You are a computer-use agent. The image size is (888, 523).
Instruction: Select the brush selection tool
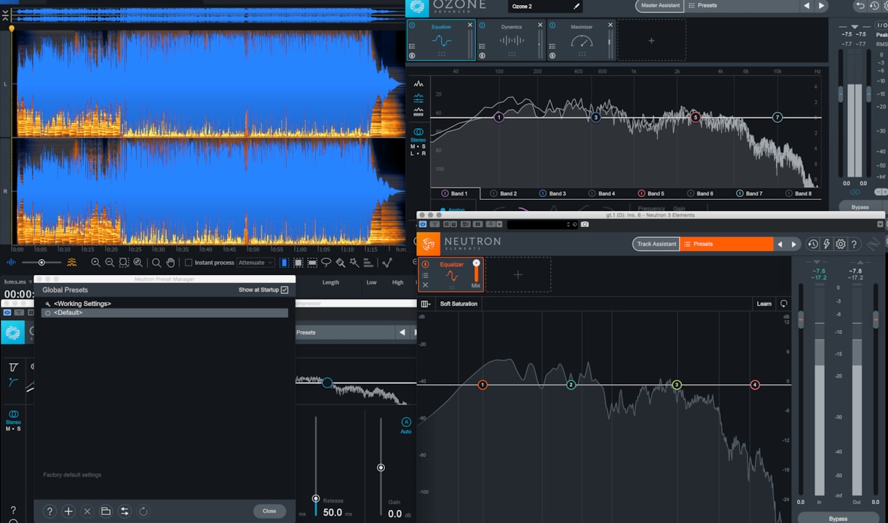(339, 263)
